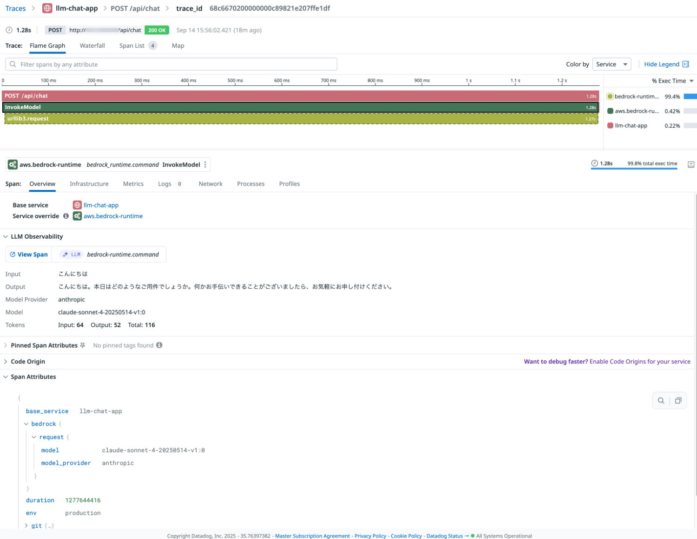
Task: Open the Map trace tab
Action: pos(178,45)
